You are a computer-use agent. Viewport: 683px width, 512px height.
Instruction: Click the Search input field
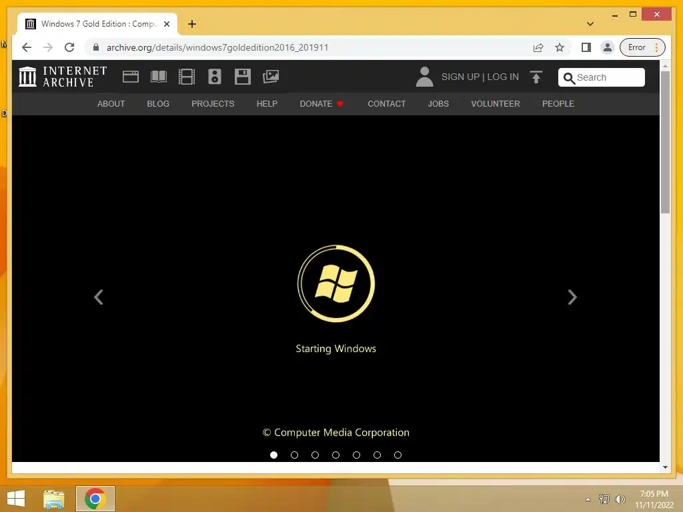click(602, 77)
